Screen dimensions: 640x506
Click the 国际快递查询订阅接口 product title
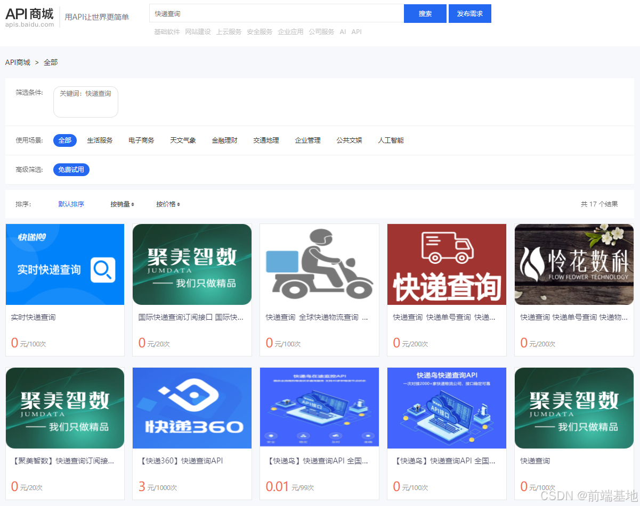tap(191, 317)
